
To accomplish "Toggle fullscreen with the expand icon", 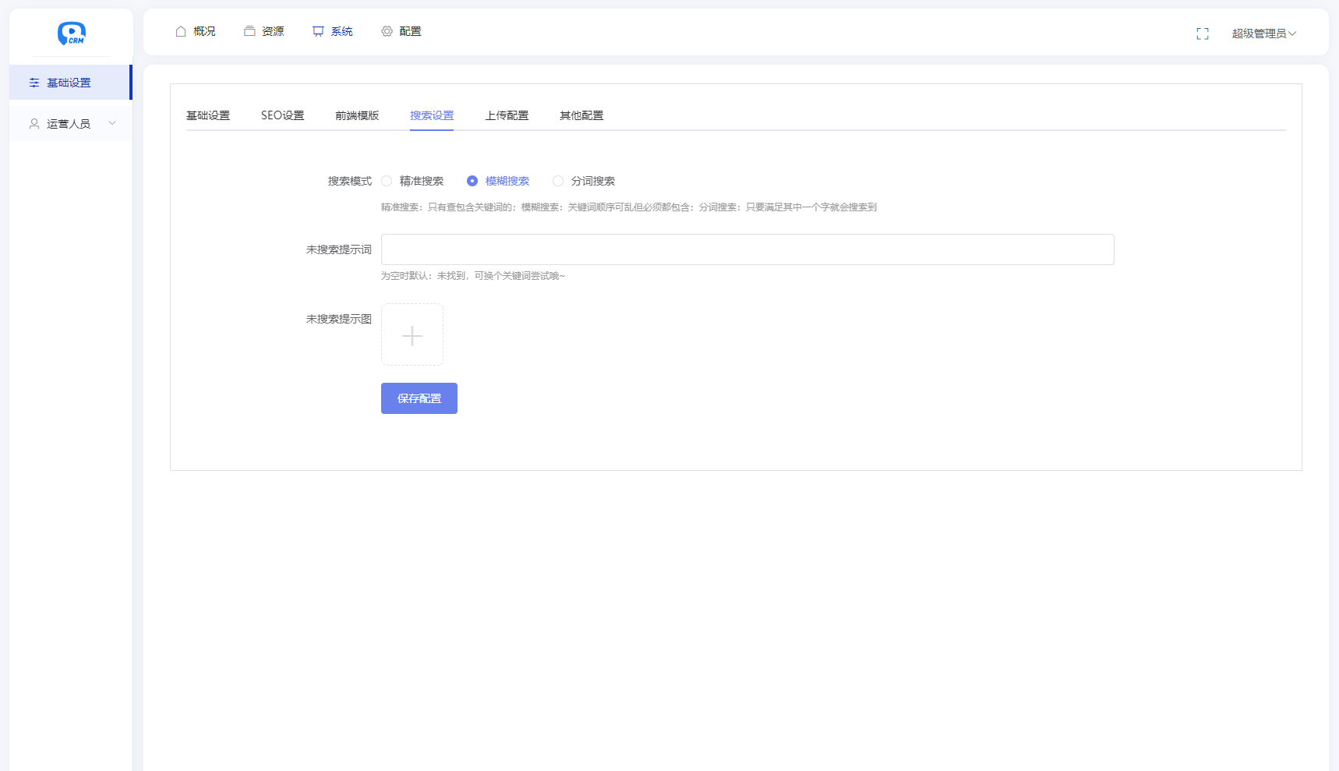I will [x=1203, y=33].
